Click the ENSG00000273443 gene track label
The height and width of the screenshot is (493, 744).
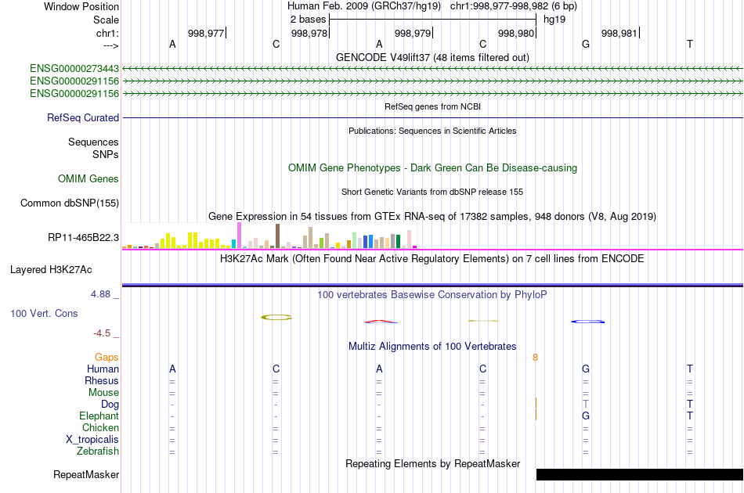74,69
